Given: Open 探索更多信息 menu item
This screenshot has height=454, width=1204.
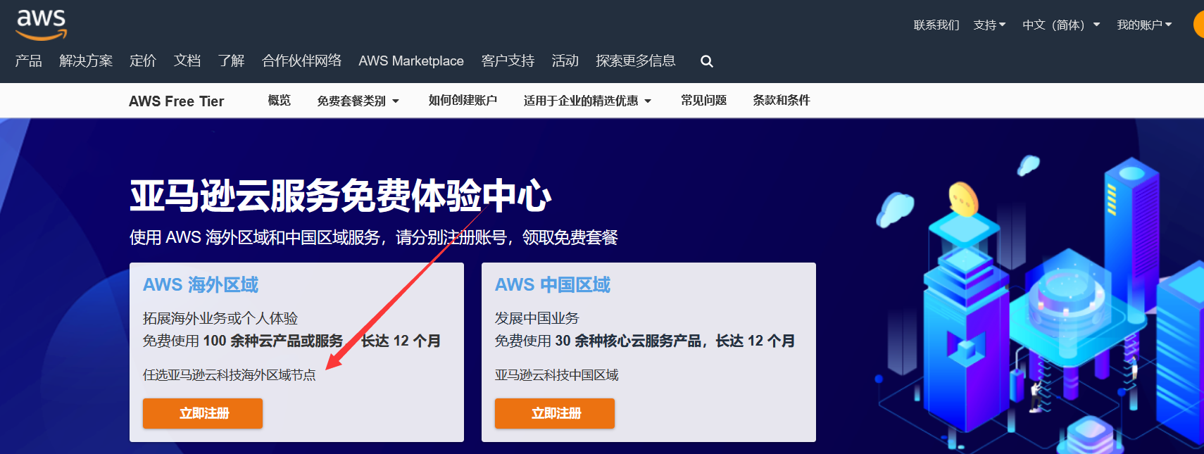Looking at the screenshot, I should pyautogui.click(x=636, y=61).
